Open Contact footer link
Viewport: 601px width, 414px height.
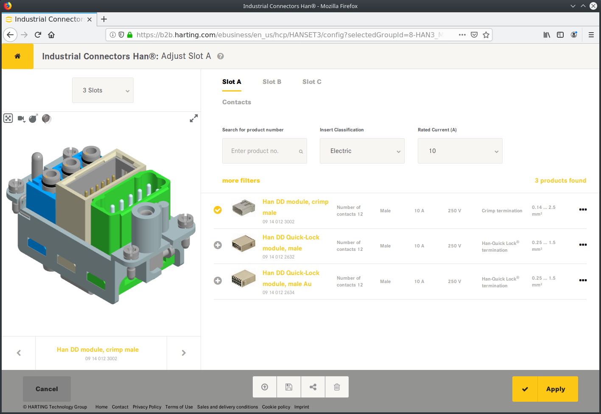(x=120, y=407)
